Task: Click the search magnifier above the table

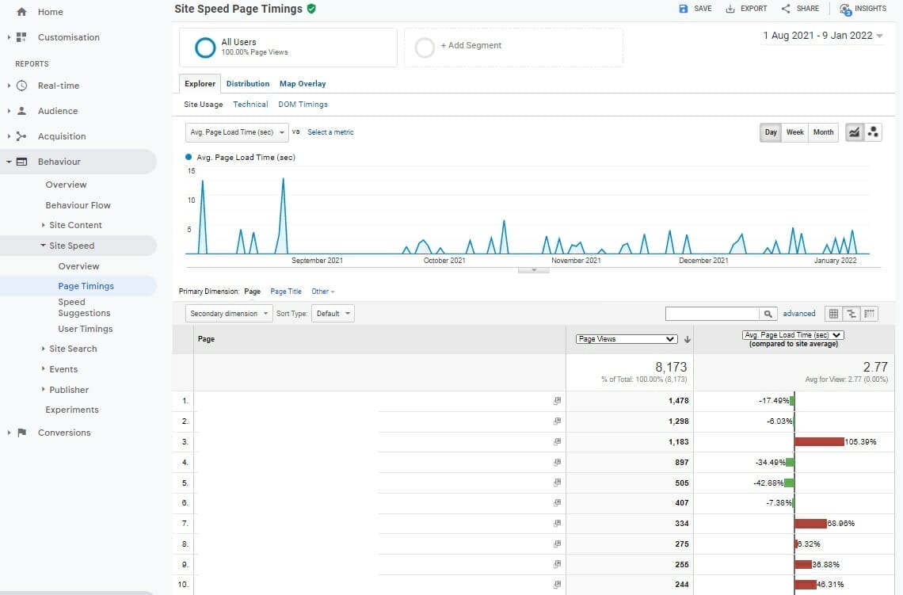Action: (768, 313)
